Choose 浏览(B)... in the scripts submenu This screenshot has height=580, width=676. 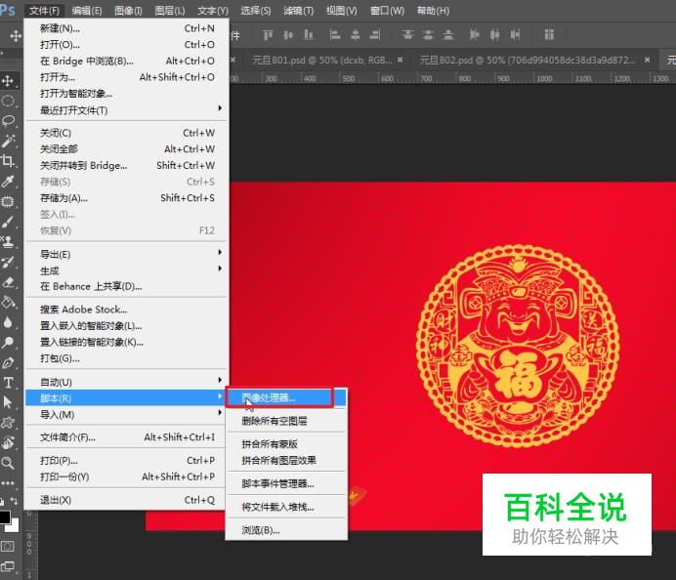pyautogui.click(x=286, y=530)
